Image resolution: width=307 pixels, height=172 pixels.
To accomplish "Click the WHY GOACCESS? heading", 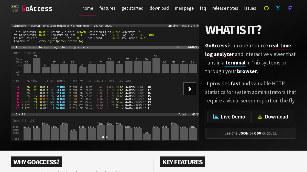I will pyautogui.click(x=36, y=162).
